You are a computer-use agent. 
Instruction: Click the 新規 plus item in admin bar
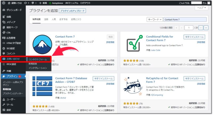point(43,3)
